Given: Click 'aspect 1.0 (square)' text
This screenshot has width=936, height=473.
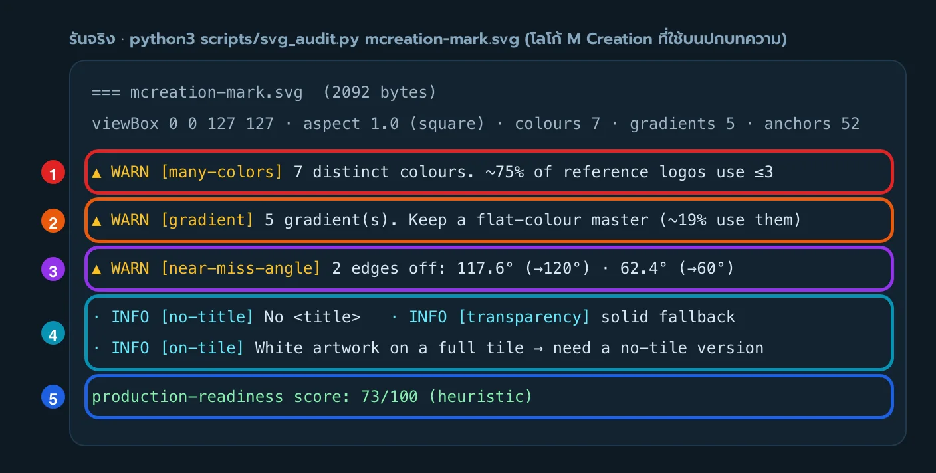Looking at the screenshot, I should pos(395,124).
